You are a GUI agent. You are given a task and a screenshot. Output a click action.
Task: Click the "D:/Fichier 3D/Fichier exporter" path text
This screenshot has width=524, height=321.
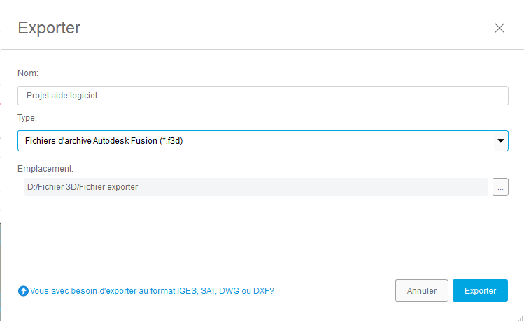(83, 187)
